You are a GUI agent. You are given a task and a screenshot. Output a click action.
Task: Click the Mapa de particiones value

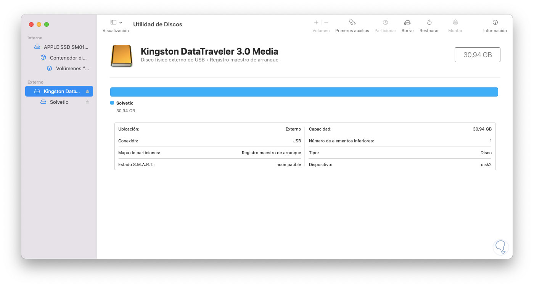pos(271,153)
